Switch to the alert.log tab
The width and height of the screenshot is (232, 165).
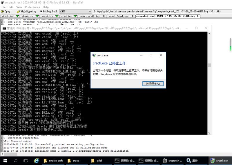(x=8, y=16)
